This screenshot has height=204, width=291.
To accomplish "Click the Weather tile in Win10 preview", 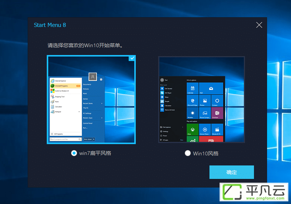I will (193, 113).
